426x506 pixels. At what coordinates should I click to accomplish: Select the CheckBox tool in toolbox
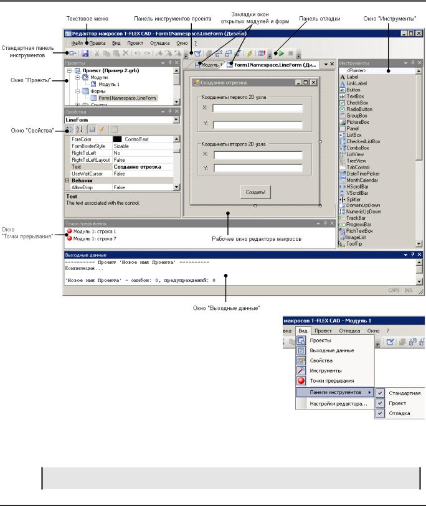pos(354,103)
